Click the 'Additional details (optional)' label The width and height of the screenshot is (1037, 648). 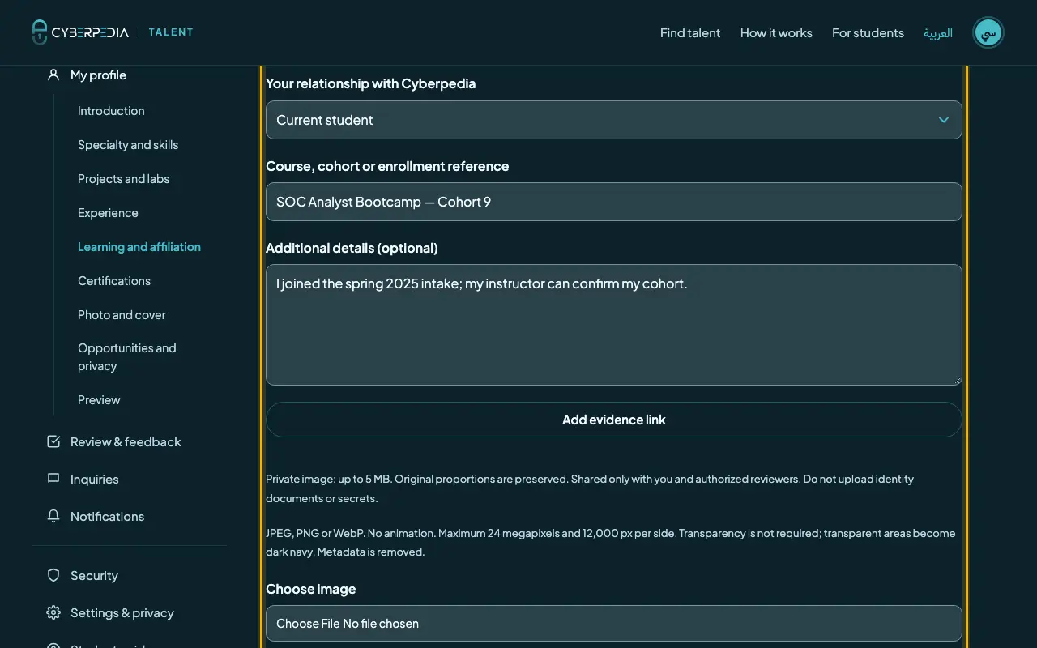(352, 248)
